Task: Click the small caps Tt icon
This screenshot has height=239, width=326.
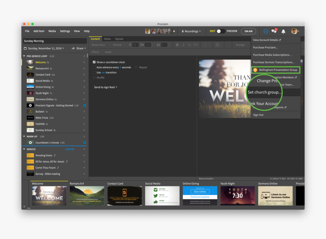Action: pyautogui.click(x=190, y=45)
